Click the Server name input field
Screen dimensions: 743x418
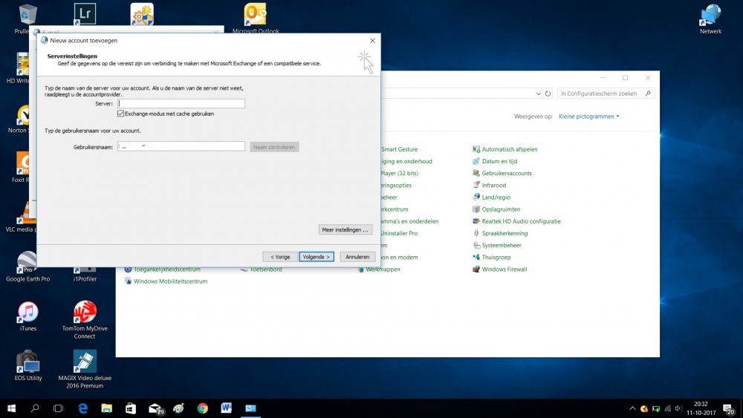(181, 104)
